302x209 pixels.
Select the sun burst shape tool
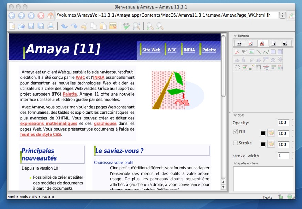click(x=280, y=59)
